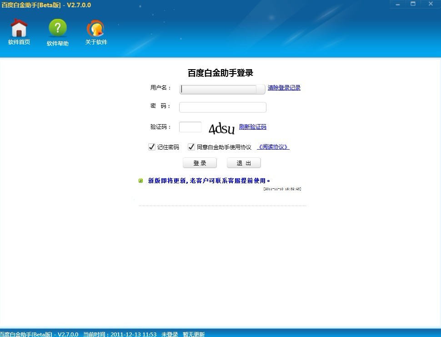Maximize the 百度白金助手 window

[x=413, y=4]
